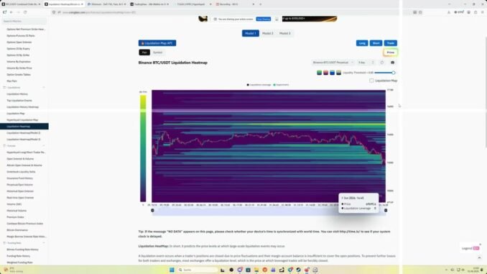
Task: Pick the red-pink color theme swatch
Action: (325, 73)
